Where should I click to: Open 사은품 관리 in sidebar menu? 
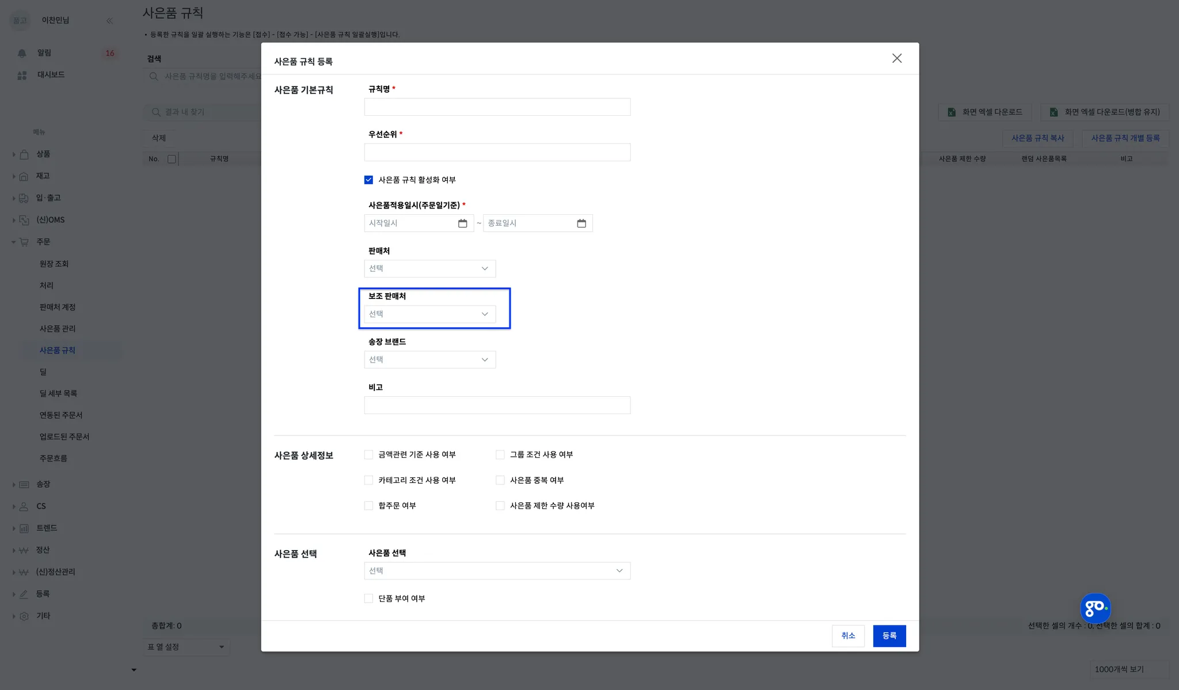[x=58, y=329]
